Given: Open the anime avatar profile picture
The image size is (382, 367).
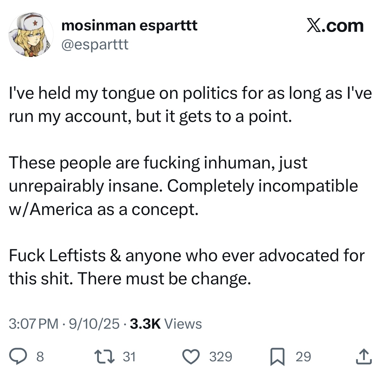Looking at the screenshot, I should 31,35.
